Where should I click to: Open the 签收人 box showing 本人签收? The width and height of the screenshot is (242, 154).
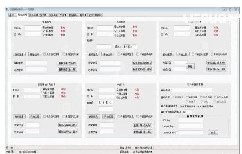130,47
